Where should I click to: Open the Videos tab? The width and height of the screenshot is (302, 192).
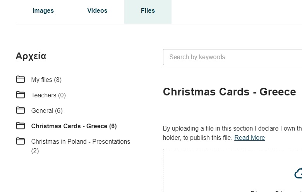tap(97, 10)
